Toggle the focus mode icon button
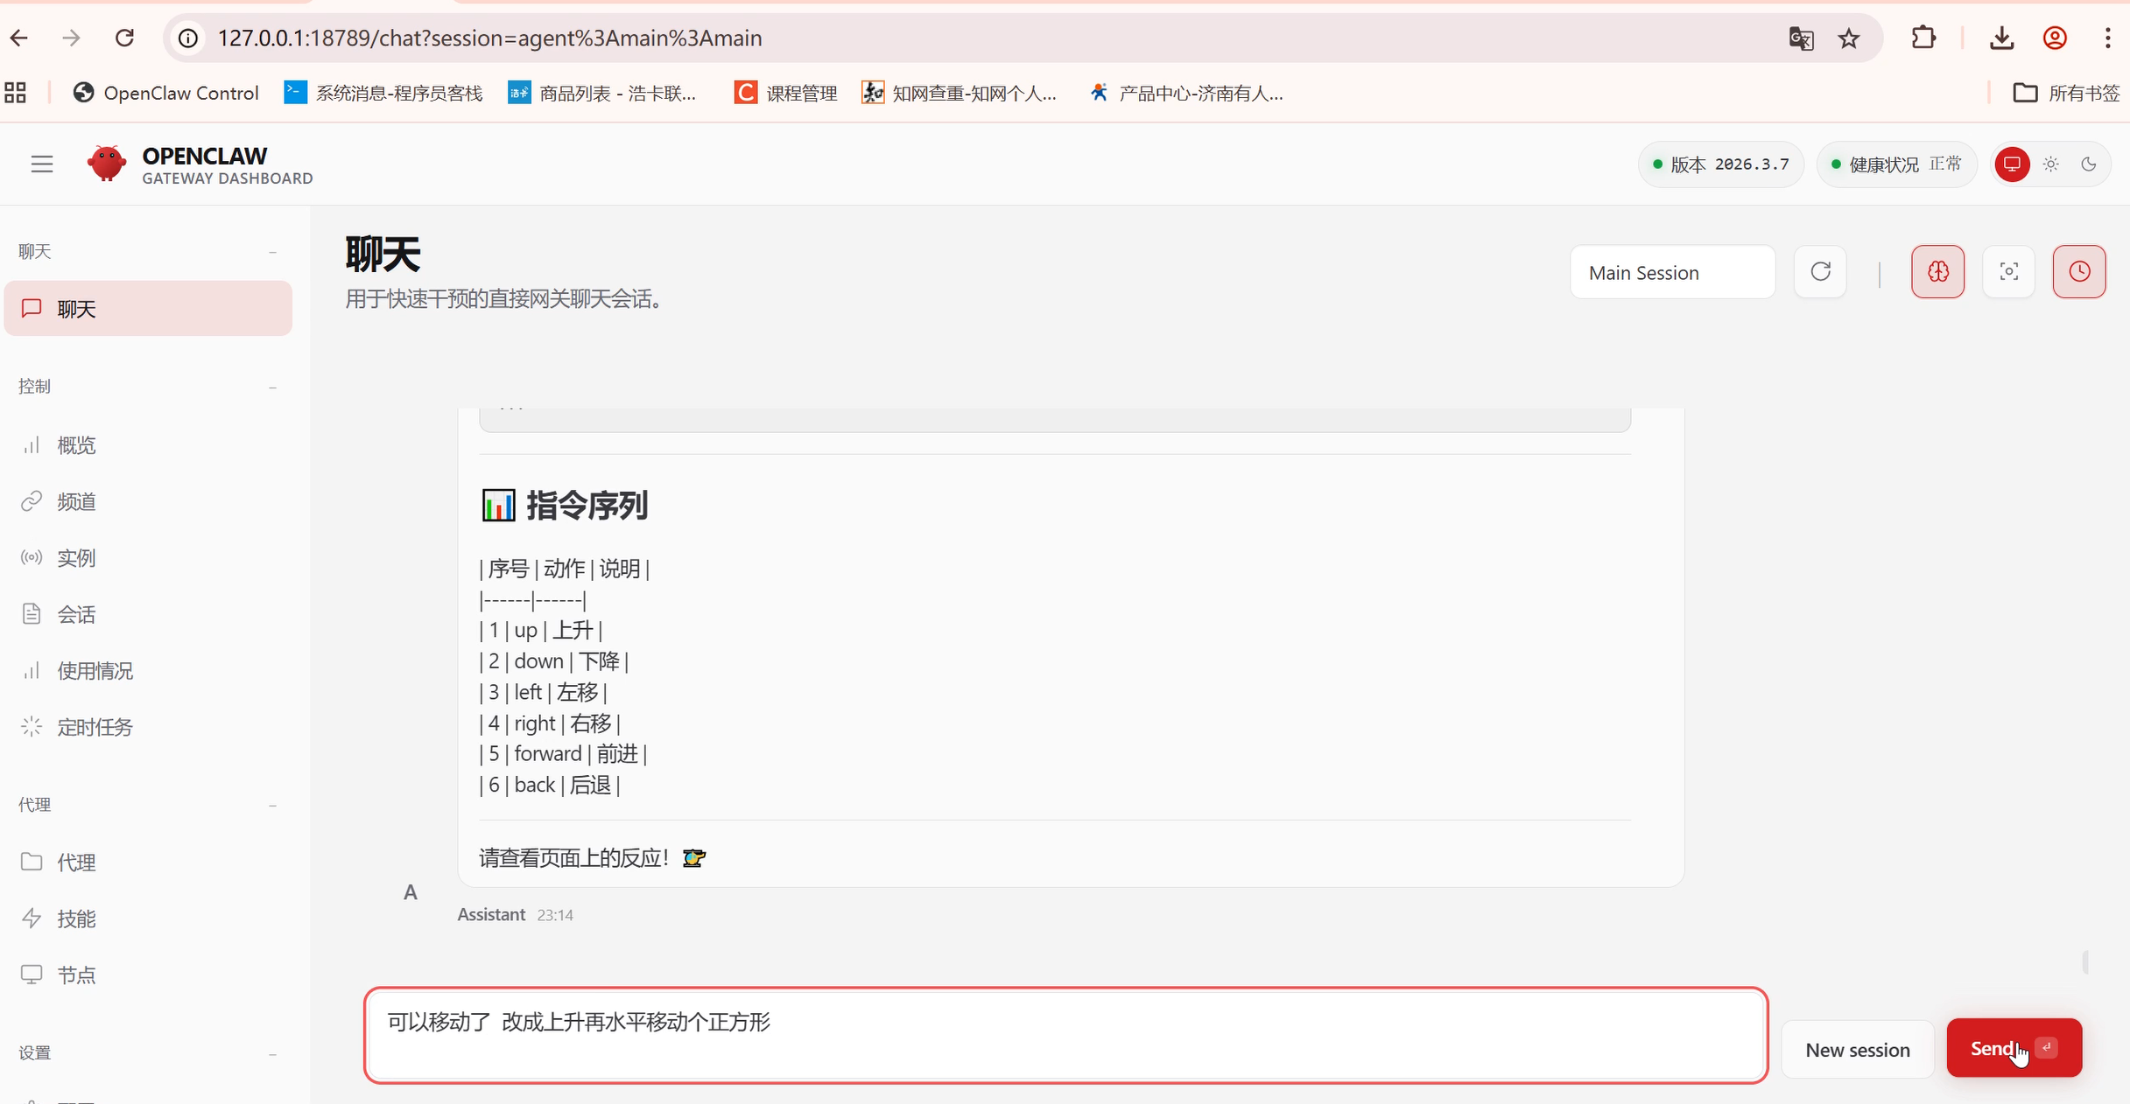The height and width of the screenshot is (1104, 2130). point(2008,272)
